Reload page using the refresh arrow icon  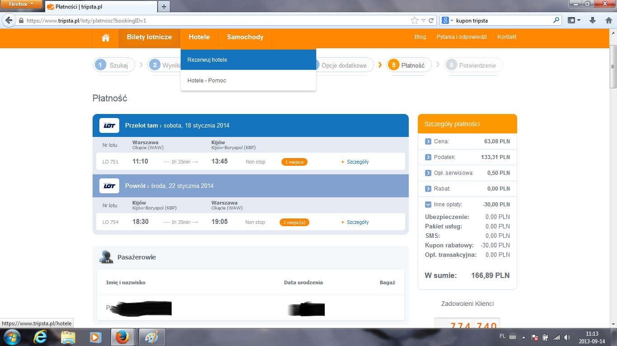coord(431,21)
